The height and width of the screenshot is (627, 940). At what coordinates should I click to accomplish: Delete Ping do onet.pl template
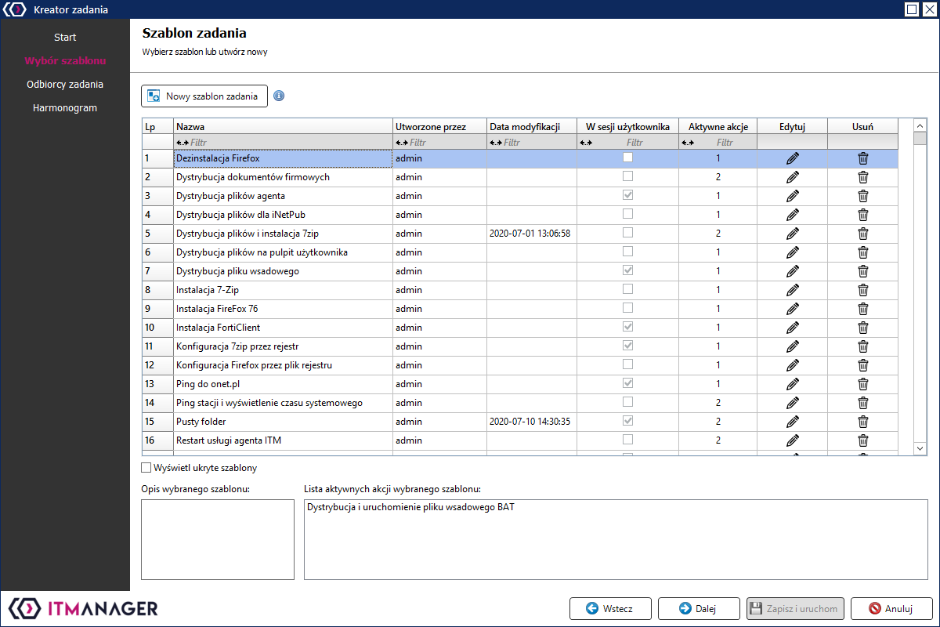tap(862, 384)
